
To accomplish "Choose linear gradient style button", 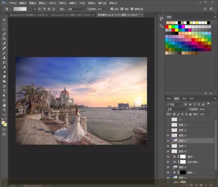I will [x=35, y=9].
